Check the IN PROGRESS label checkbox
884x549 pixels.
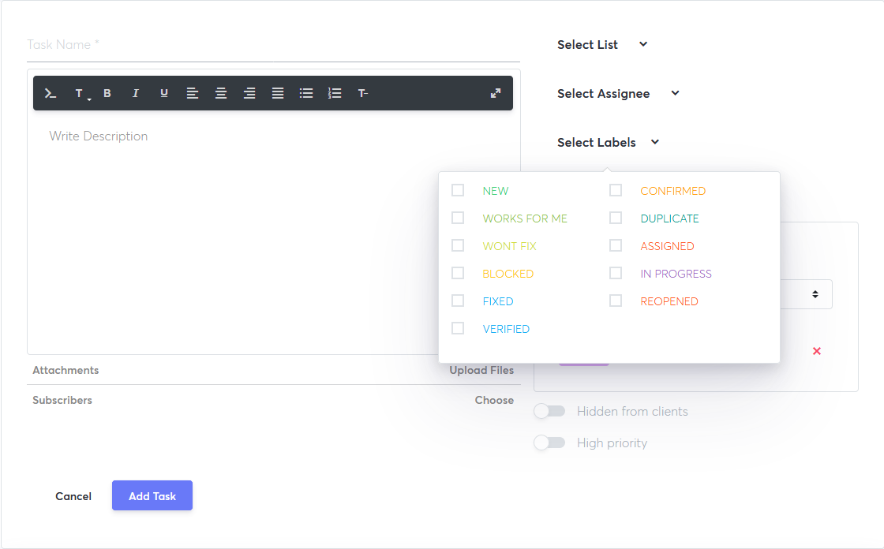(616, 274)
